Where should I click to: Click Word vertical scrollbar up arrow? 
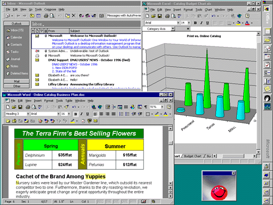click(170, 129)
